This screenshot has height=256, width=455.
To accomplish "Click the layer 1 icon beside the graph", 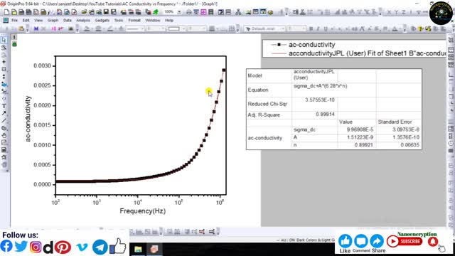I will (x=14, y=37).
